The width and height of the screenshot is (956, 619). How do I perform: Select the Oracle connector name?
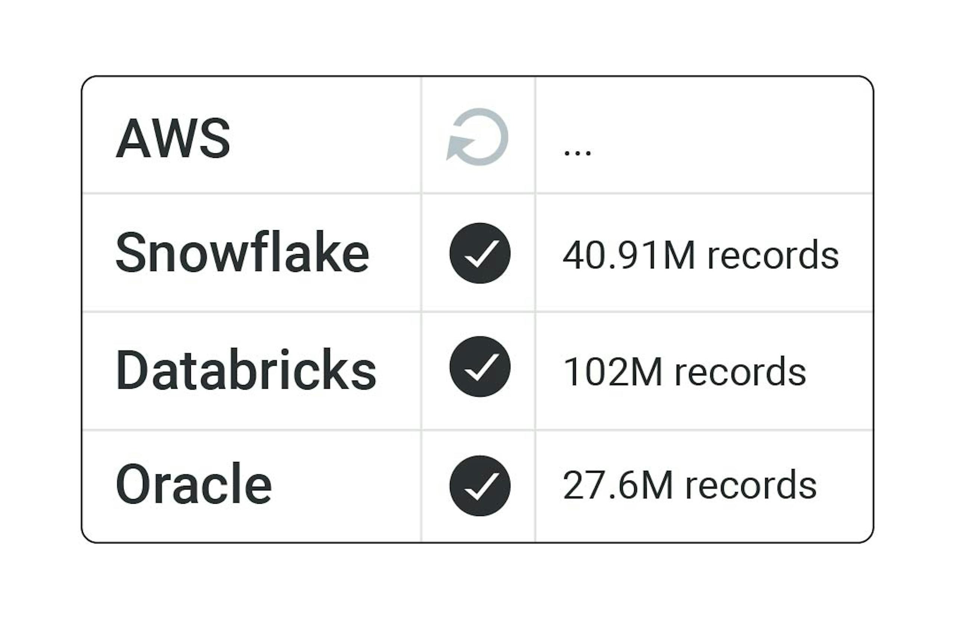coord(193,484)
